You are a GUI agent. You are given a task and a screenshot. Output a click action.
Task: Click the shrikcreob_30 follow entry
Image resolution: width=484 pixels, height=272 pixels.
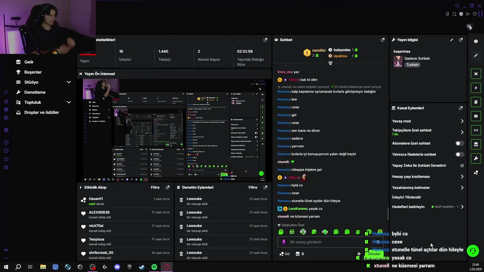pyautogui.click(x=125, y=255)
